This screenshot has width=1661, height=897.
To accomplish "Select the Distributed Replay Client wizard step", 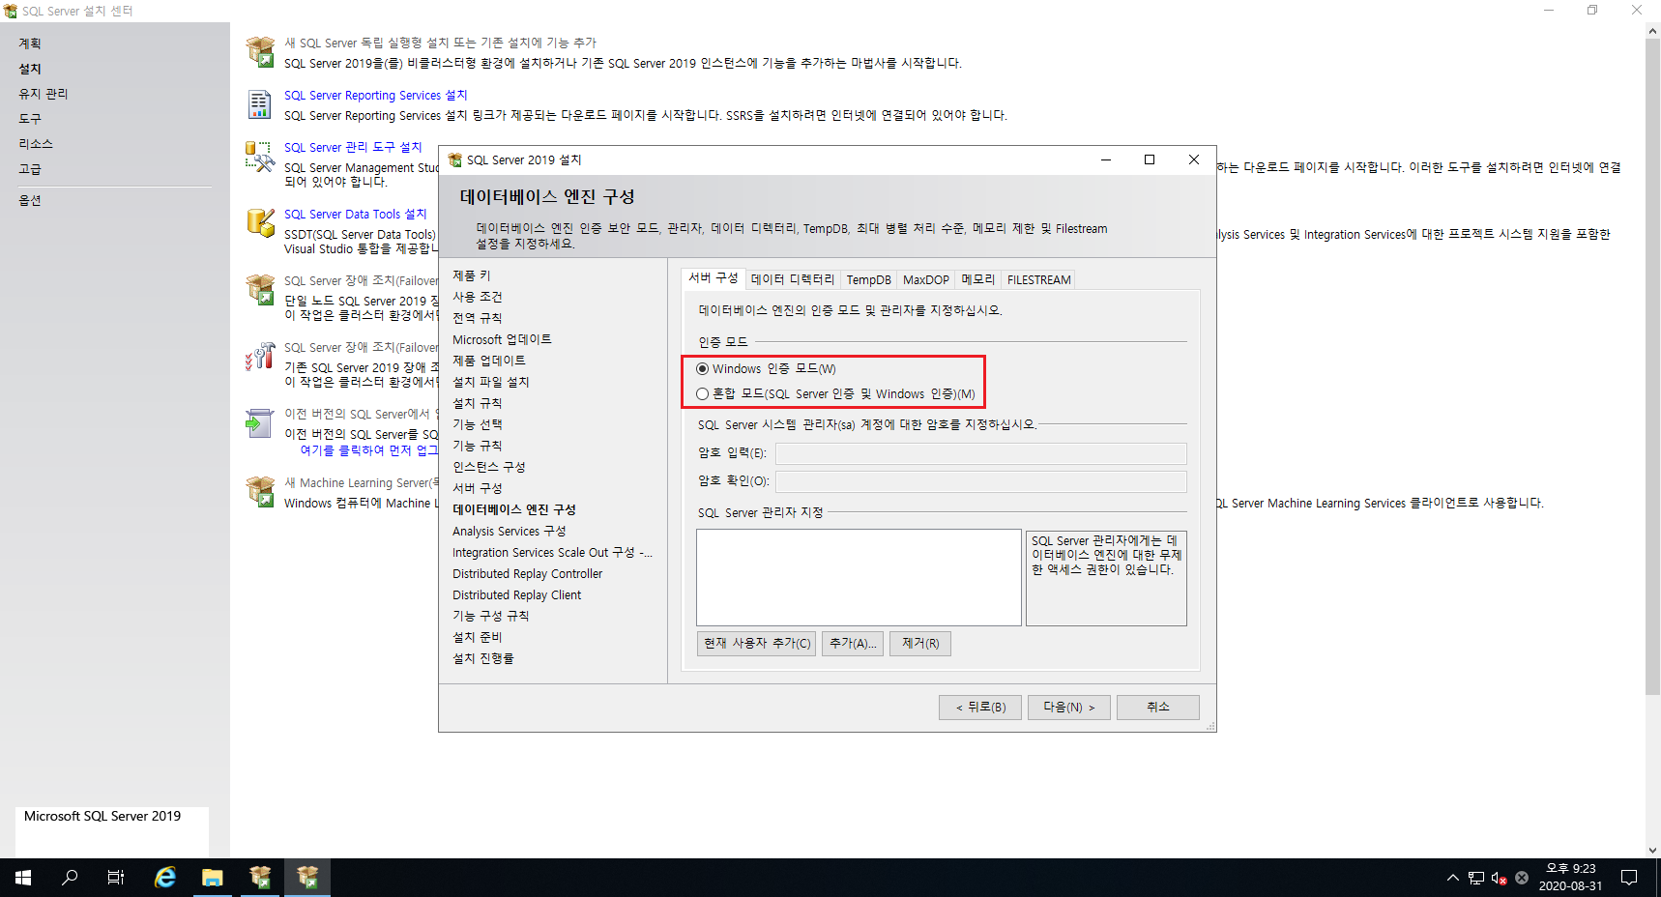I will click(517, 594).
